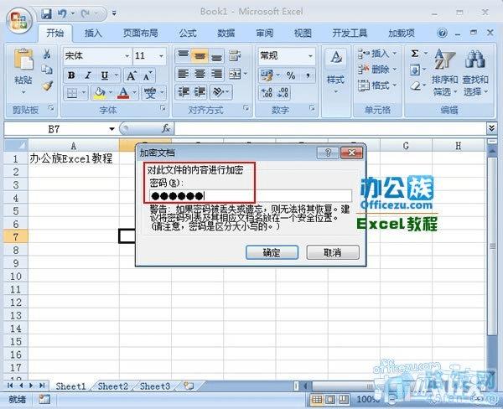Apply percent style
The height and width of the screenshot is (409, 503).
291,75
